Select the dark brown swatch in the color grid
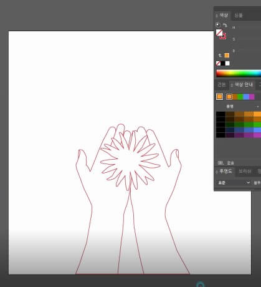Viewport: 261px width, 287px height. click(x=230, y=114)
